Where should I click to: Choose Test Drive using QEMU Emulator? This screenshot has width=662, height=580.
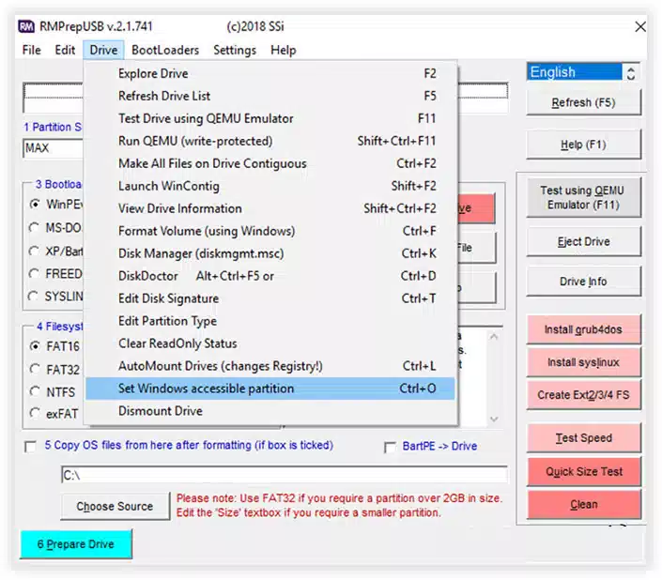tap(270, 118)
